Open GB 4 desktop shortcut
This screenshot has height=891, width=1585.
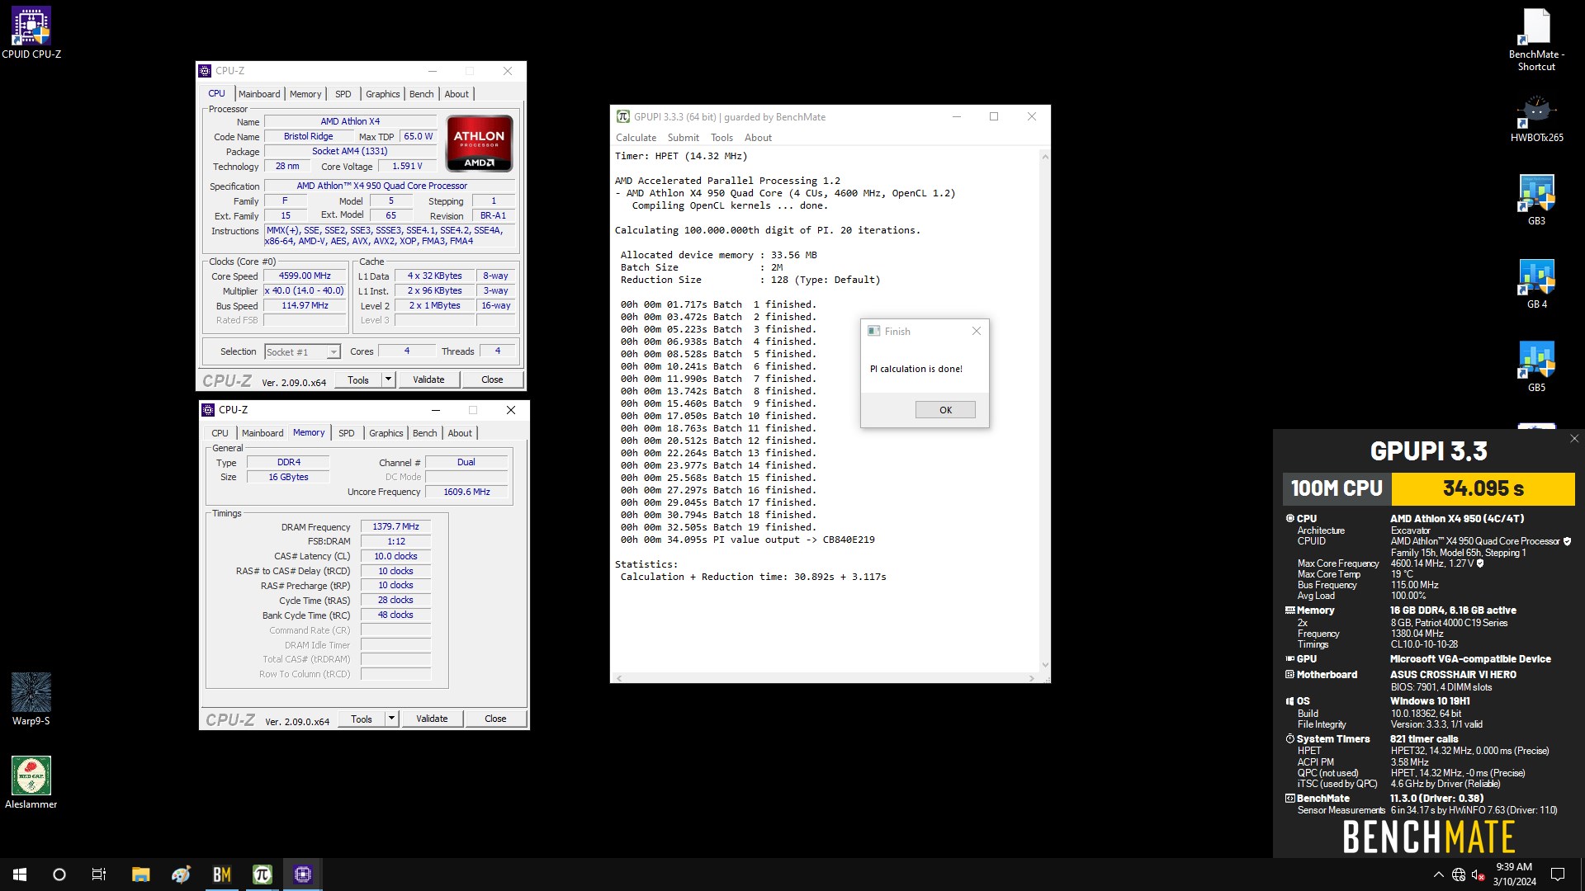click(x=1536, y=284)
